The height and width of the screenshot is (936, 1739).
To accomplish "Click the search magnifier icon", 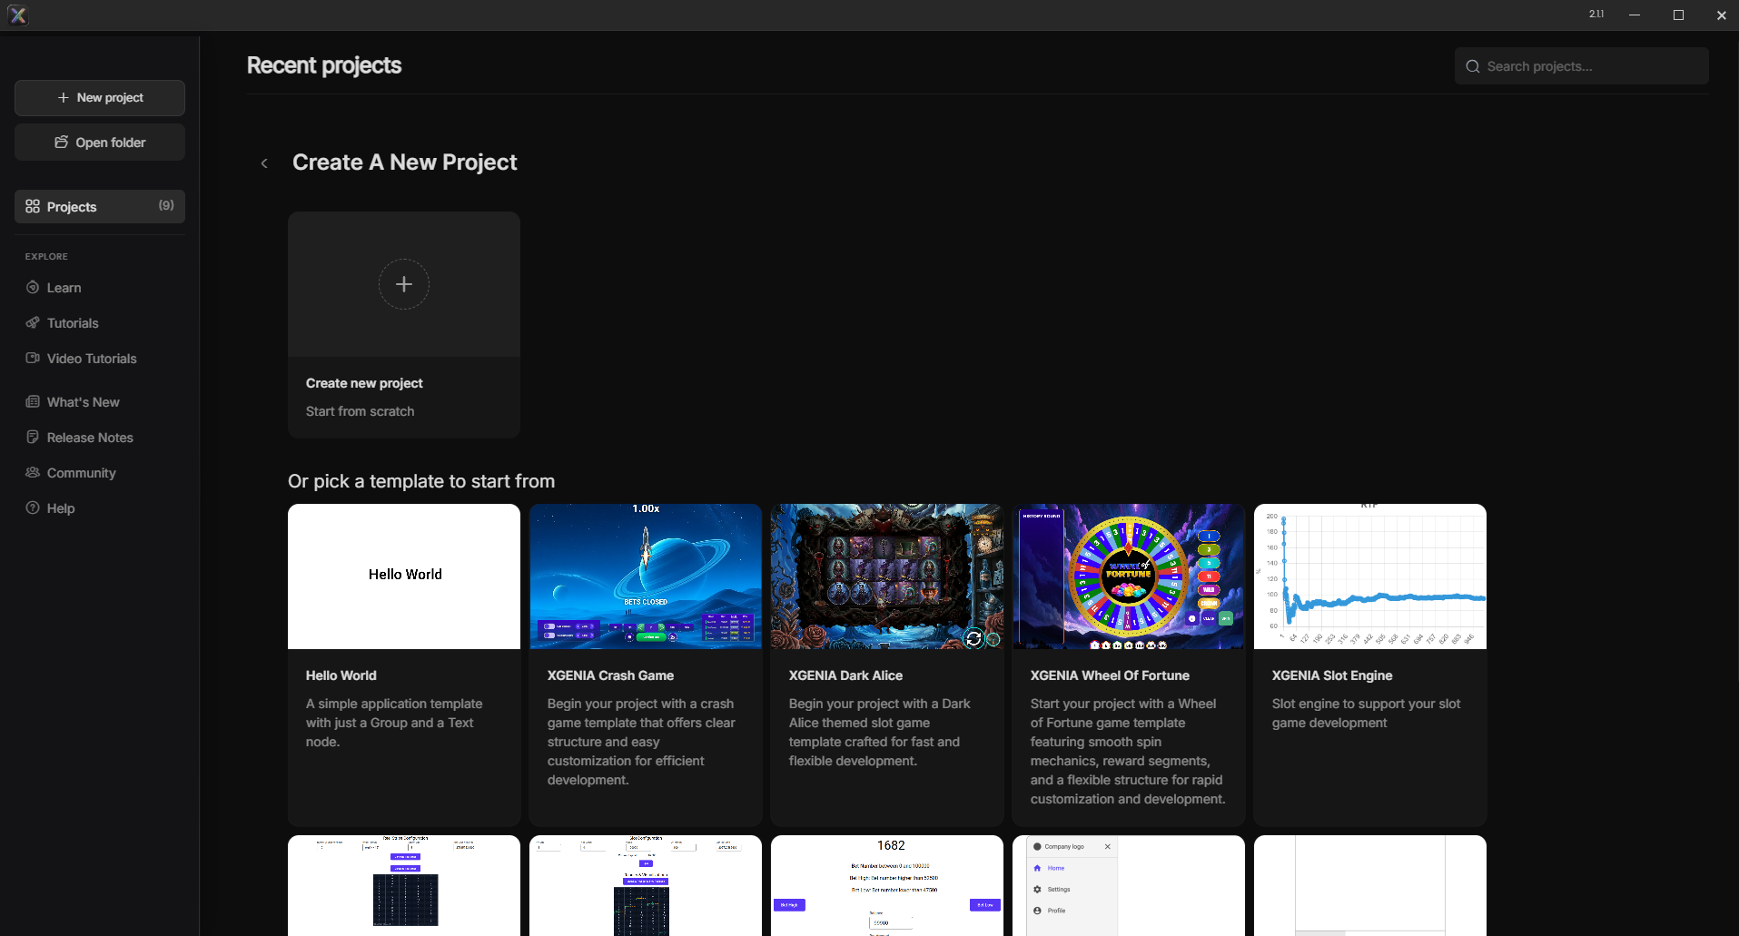I will pos(1473,66).
